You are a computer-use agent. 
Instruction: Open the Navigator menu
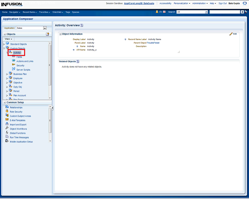[x=15, y=12]
